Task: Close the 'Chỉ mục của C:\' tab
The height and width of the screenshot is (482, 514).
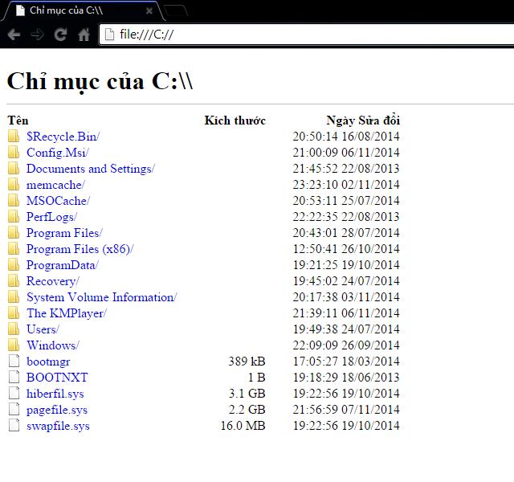Action: [149, 11]
